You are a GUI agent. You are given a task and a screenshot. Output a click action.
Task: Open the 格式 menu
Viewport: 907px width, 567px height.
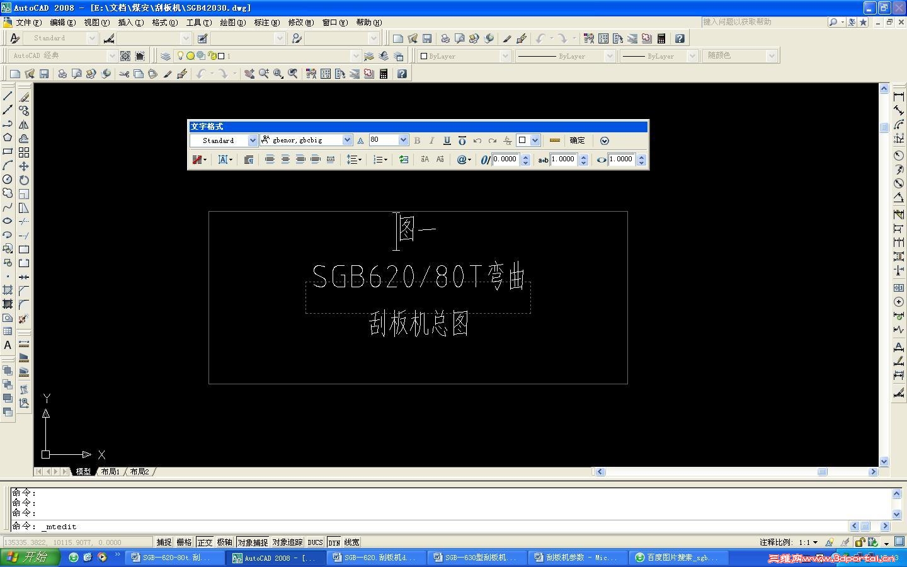tap(164, 22)
